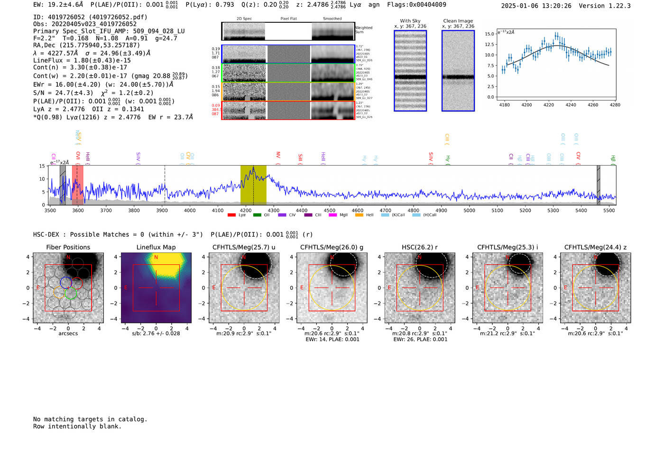Click the gray hatched band near 5460
Image resolution: width=664 pixels, height=452 pixels.
point(599,185)
